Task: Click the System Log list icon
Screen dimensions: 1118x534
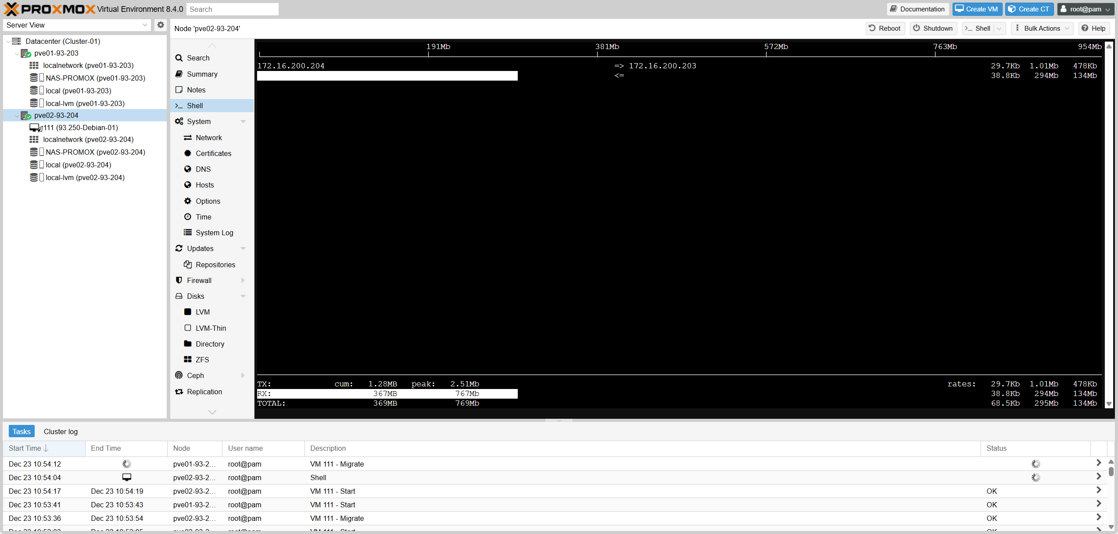Action: coord(188,233)
